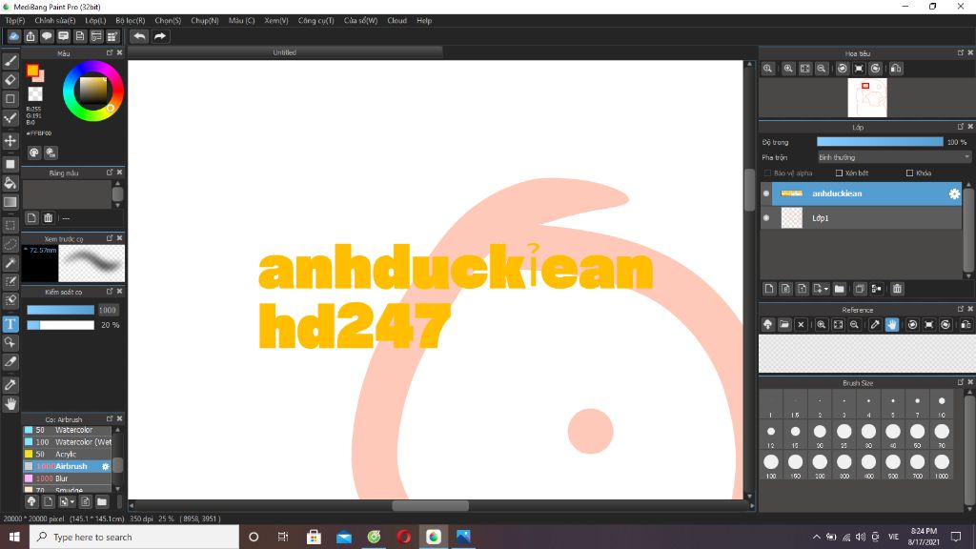Select the Bucket fill tool
The height and width of the screenshot is (549, 976).
coord(10,183)
